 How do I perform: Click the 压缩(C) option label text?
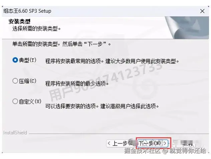point(28,81)
